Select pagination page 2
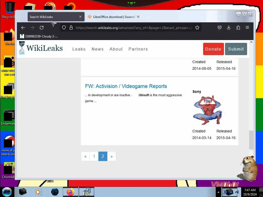 (103, 156)
